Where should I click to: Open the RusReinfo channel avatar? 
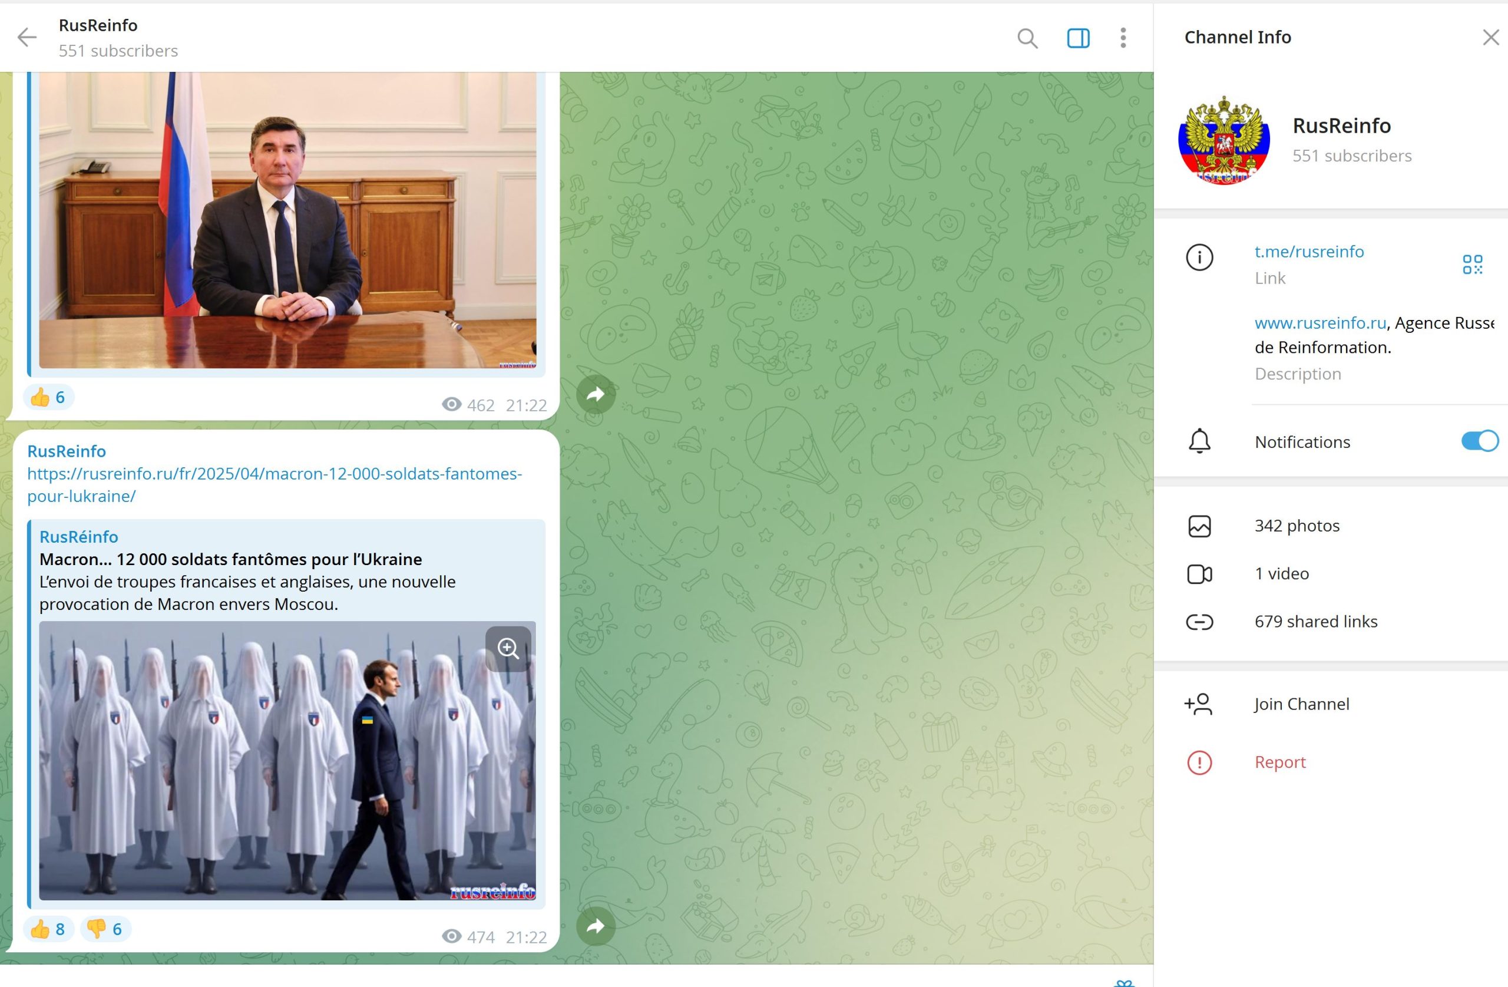point(1223,140)
